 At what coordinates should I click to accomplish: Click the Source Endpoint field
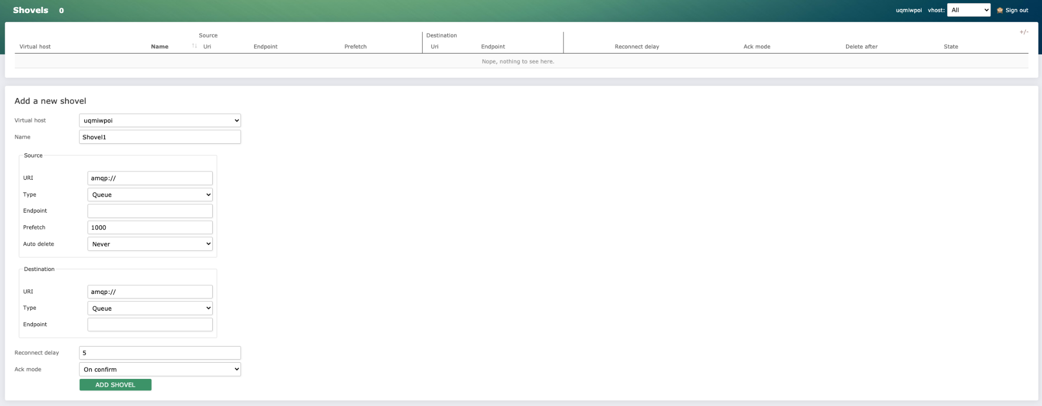[150, 211]
